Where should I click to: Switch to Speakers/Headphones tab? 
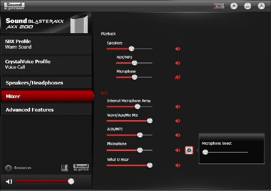click(x=46, y=83)
